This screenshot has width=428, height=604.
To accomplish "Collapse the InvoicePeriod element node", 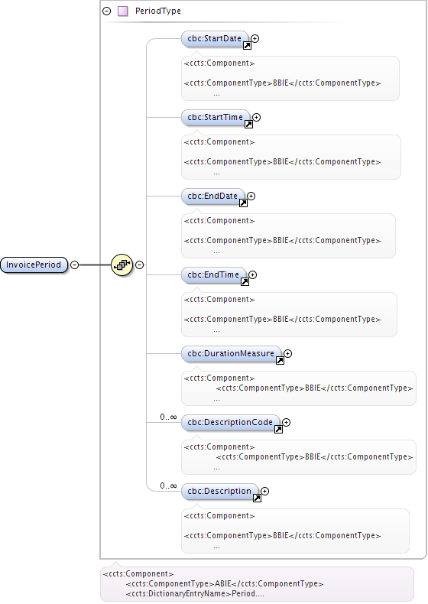I will coord(75,265).
